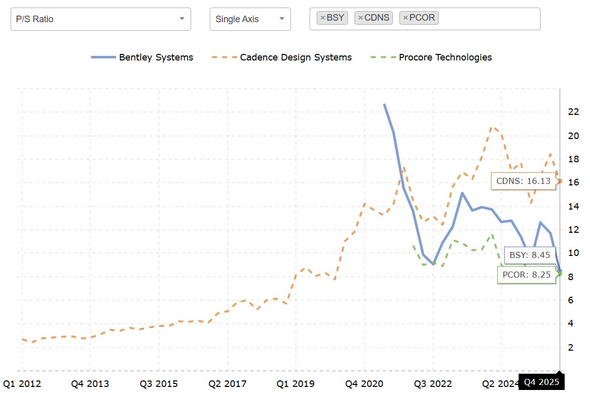The image size is (590, 393).
Task: Click the PCOR: 8.25 value label
Action: (x=526, y=275)
